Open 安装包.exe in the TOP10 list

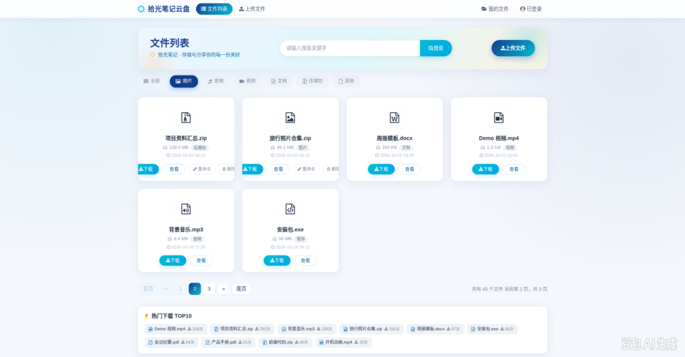click(492, 329)
